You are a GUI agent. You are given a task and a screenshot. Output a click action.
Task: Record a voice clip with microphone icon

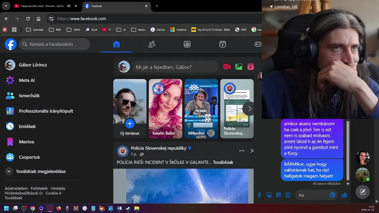(x=260, y=195)
